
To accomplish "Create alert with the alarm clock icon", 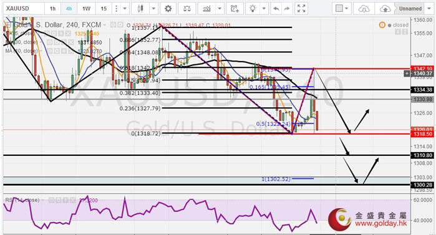I will (235, 9).
